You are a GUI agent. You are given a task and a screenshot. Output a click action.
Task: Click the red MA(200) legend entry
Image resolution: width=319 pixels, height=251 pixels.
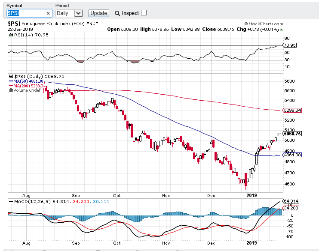(27, 86)
